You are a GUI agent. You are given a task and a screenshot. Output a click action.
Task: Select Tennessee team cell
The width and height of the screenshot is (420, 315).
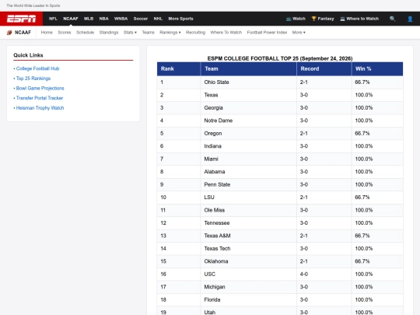pos(248,223)
